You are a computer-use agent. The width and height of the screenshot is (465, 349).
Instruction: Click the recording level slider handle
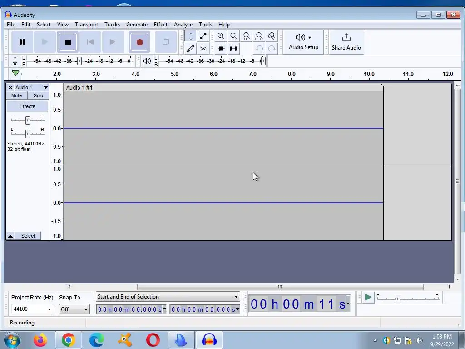79,61
